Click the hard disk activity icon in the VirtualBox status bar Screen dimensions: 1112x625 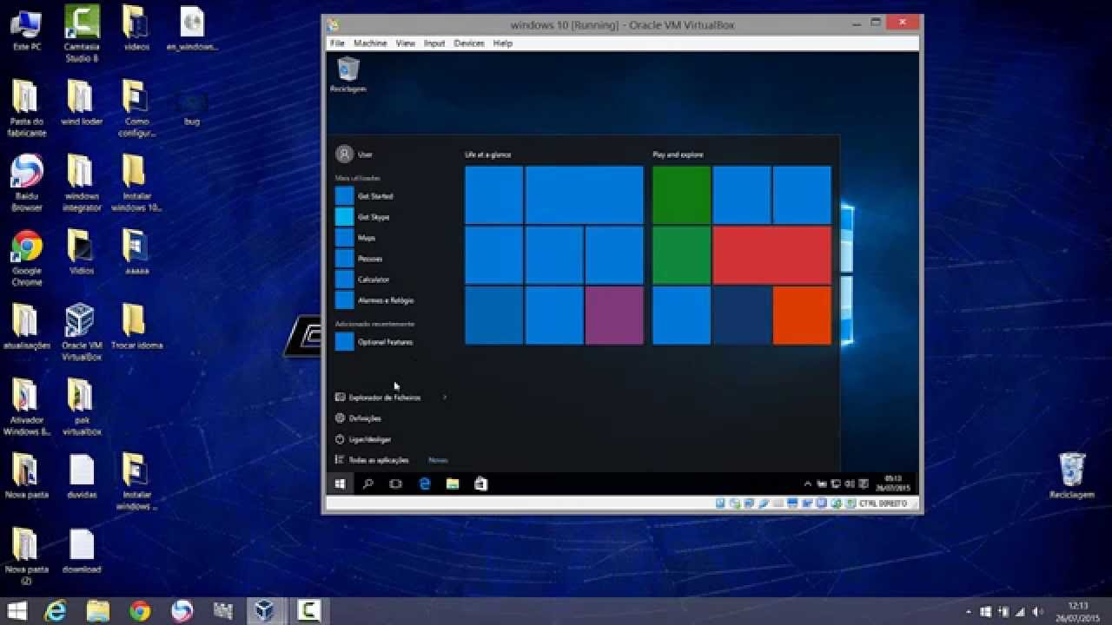tap(720, 503)
